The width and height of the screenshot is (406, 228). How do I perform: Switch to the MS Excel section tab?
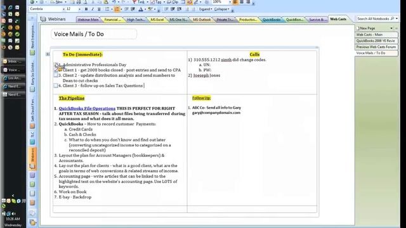pos(157,20)
